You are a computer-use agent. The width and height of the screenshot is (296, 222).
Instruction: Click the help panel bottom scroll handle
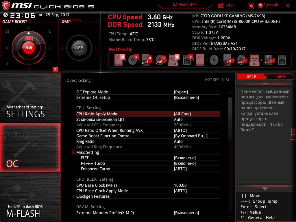pos(265,188)
